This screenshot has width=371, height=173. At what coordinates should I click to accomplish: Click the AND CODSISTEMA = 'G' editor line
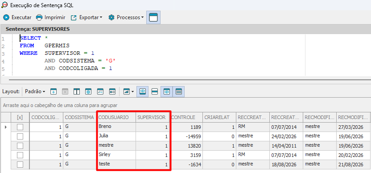click(80, 61)
